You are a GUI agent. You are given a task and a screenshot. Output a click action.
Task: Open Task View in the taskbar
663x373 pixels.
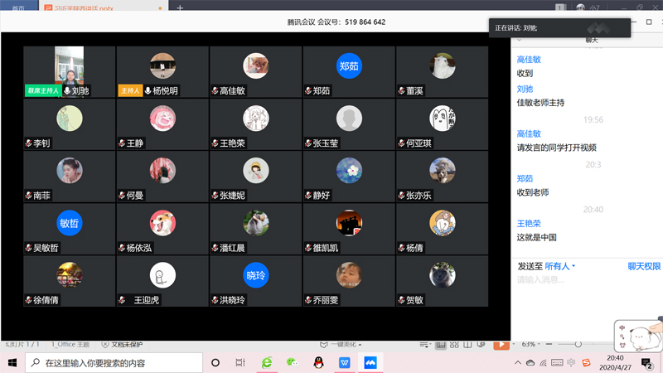coord(240,363)
